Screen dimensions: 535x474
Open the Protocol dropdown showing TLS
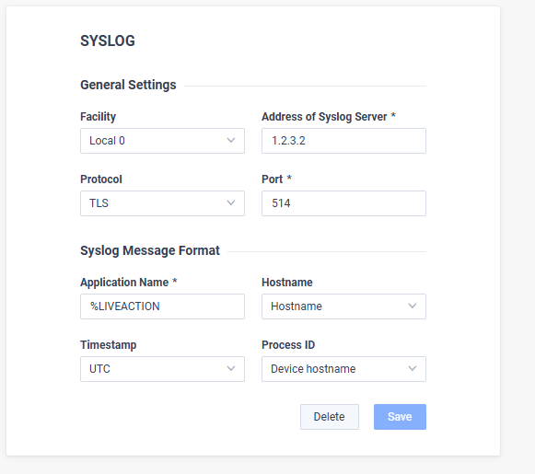tap(162, 203)
